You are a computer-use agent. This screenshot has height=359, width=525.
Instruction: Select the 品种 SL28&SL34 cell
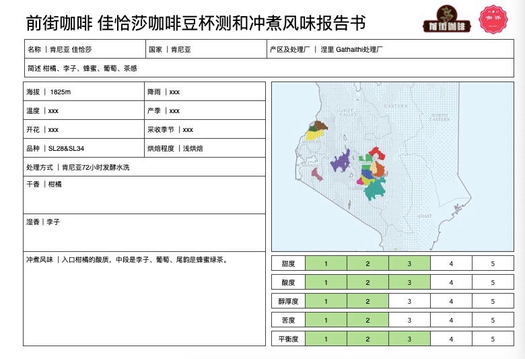tap(84, 148)
